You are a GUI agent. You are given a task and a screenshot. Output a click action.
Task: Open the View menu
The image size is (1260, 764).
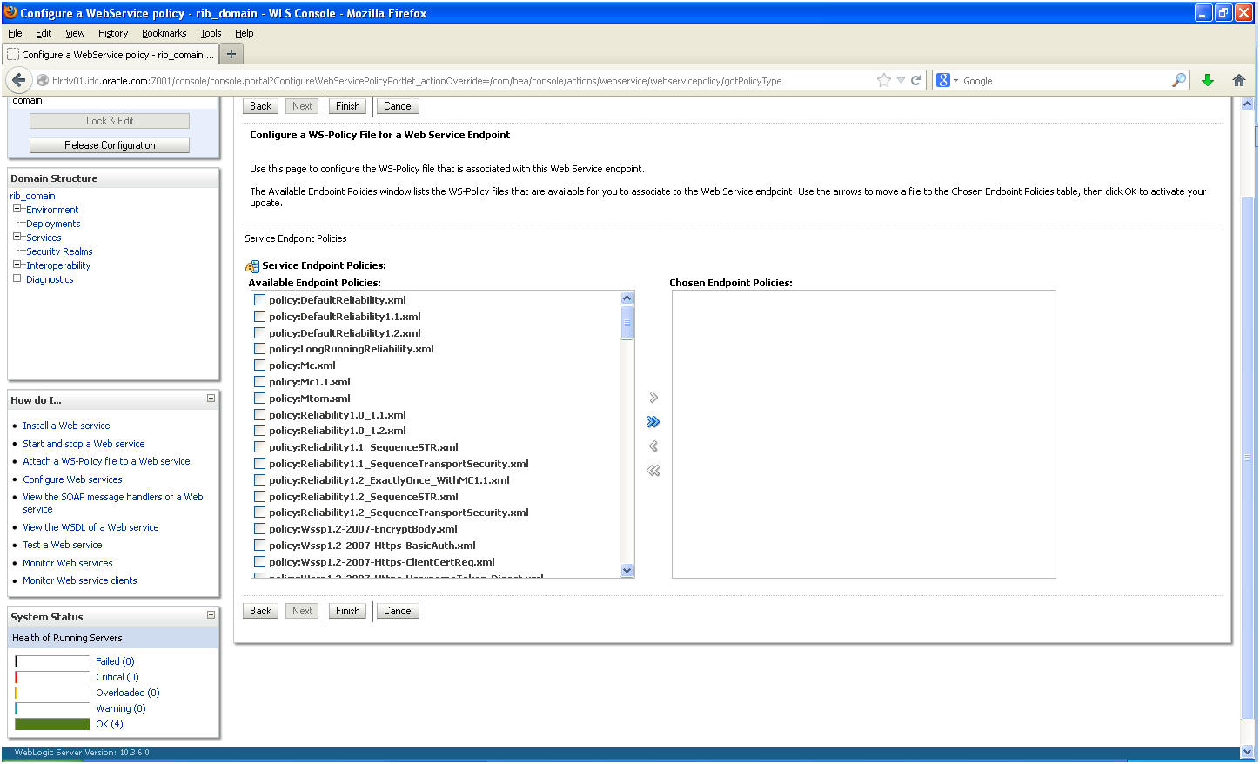[76, 33]
